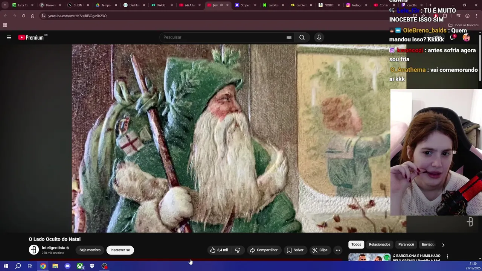The image size is (482, 271).
Task: View site information icon in address bar
Action: (x=43, y=16)
